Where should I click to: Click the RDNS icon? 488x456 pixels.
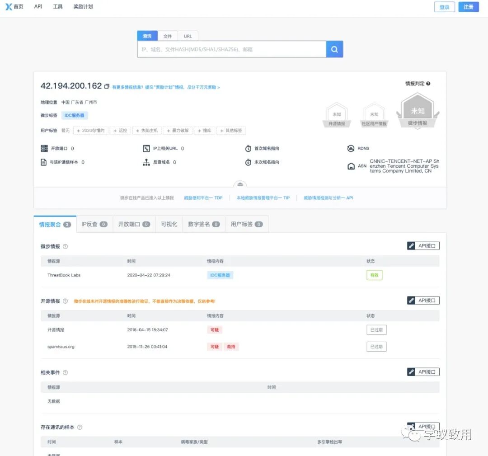click(x=351, y=149)
